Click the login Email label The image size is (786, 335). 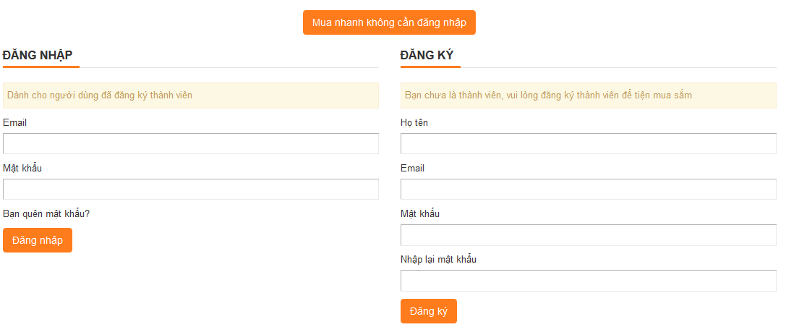pyautogui.click(x=14, y=122)
